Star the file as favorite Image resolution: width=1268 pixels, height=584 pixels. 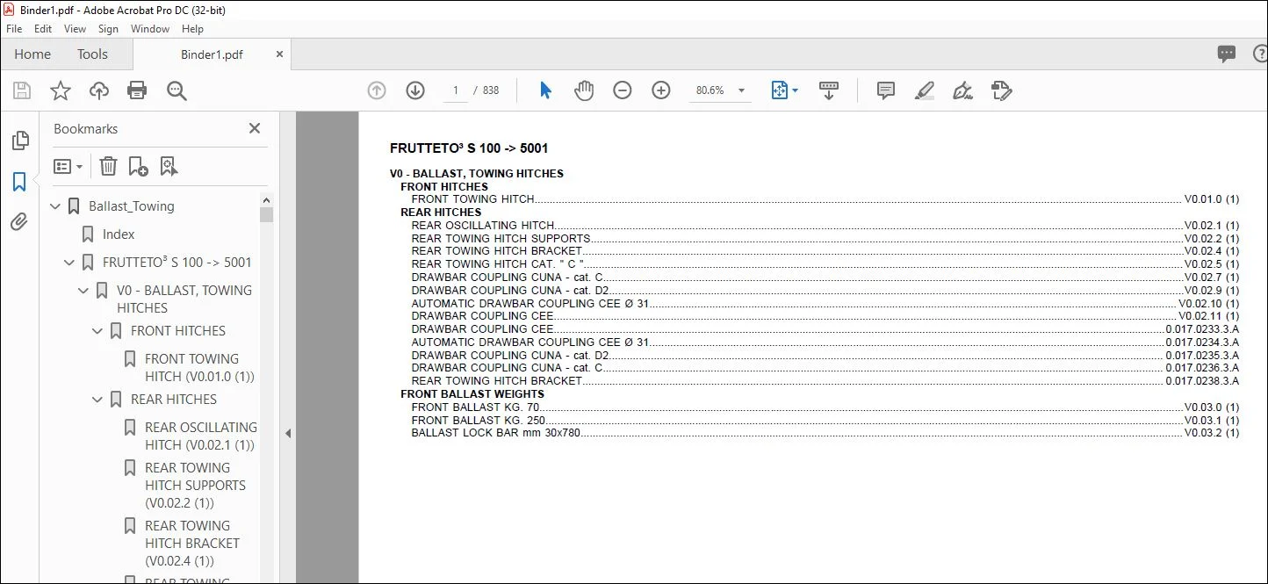click(x=61, y=90)
